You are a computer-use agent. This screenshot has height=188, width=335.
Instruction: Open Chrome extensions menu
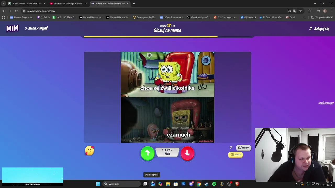[309, 11]
